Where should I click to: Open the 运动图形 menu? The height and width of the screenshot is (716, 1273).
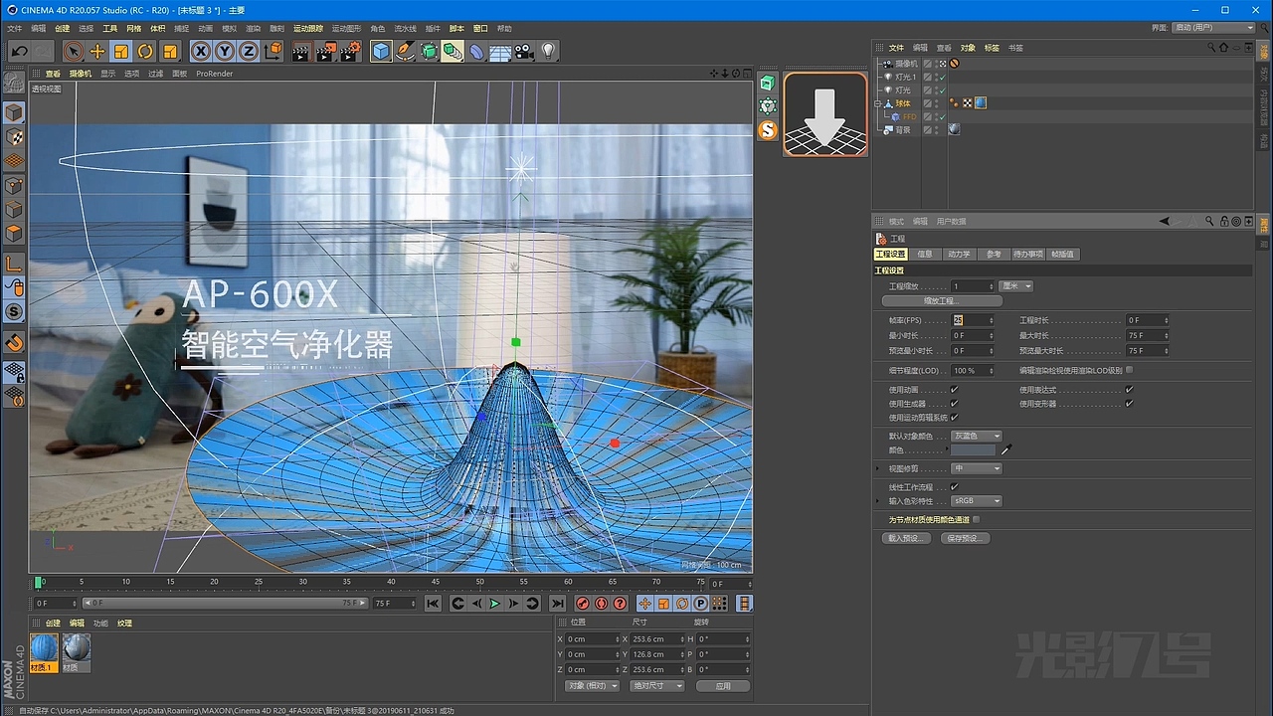point(346,29)
